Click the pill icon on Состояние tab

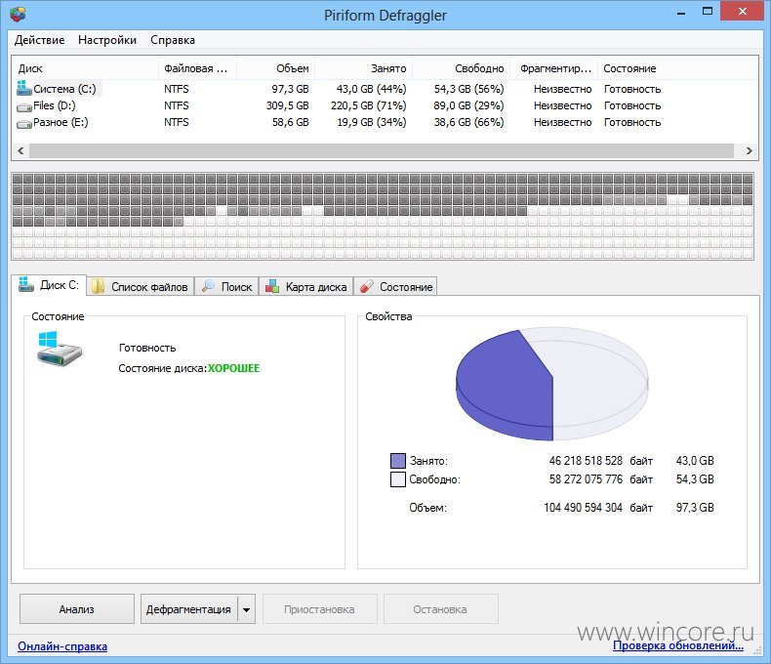(367, 286)
